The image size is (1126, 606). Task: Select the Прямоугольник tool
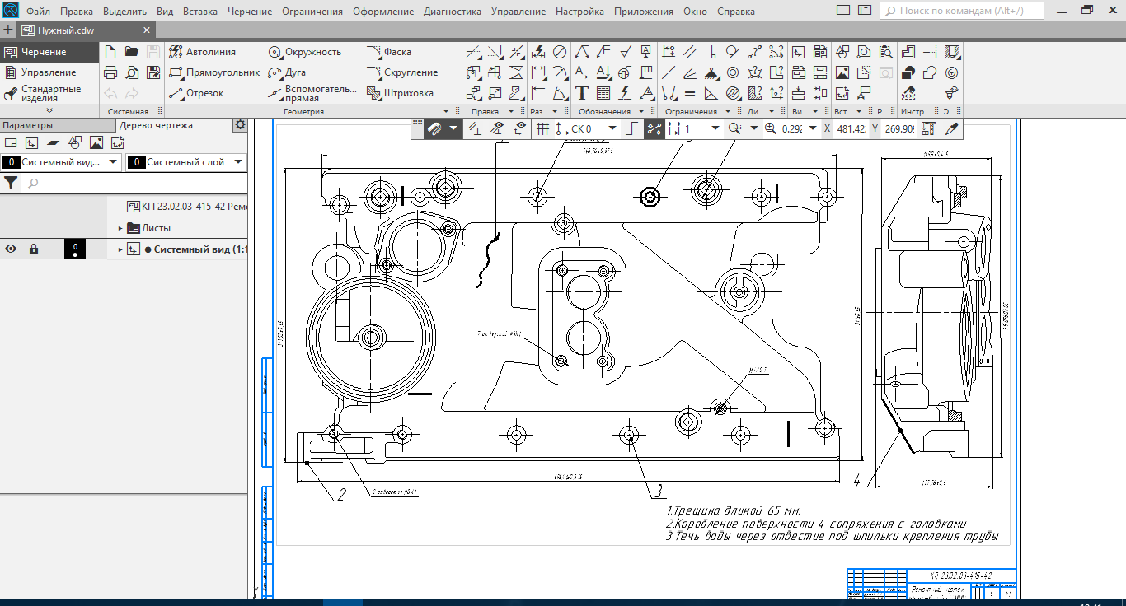pyautogui.click(x=214, y=72)
